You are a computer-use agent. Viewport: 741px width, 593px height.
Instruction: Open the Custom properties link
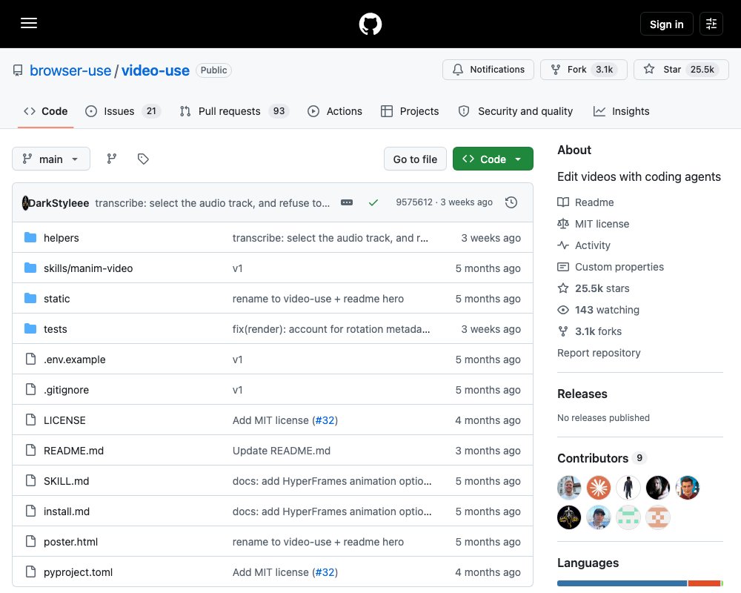[x=611, y=267]
